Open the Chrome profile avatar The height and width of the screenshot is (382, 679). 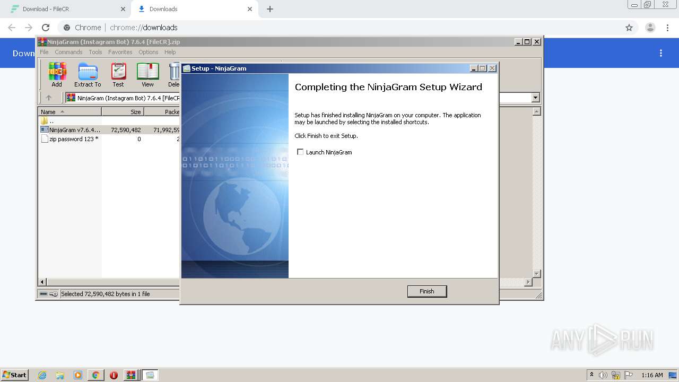coord(650,28)
